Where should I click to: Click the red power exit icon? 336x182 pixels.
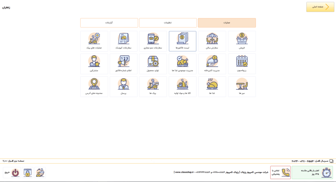(15, 173)
